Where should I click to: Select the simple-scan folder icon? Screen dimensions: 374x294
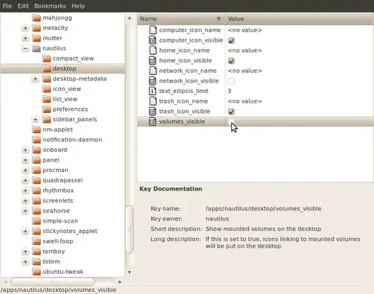click(x=37, y=221)
